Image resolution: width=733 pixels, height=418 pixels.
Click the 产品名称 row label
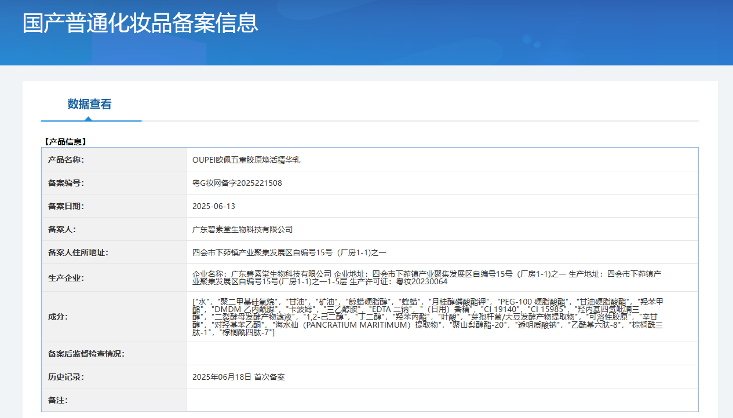(x=66, y=160)
